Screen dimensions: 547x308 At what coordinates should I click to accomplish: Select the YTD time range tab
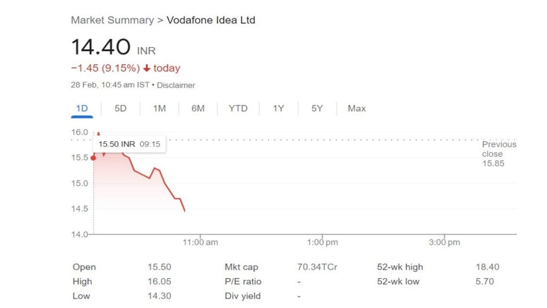click(x=238, y=109)
